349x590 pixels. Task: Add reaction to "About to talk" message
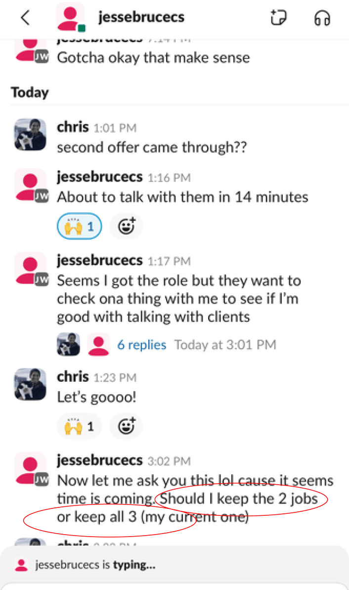pos(127,227)
